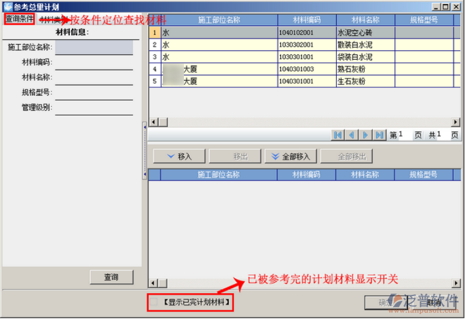465x320 pixels.
Task: Go to next page arrow icon
Action: point(366,135)
